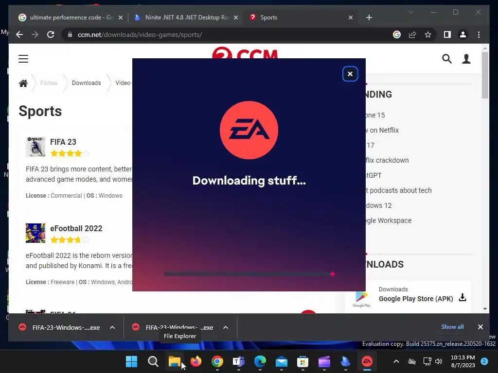Image resolution: width=498 pixels, height=373 pixels.
Task: Open Microsoft Store from taskbar
Action: tap(302, 361)
